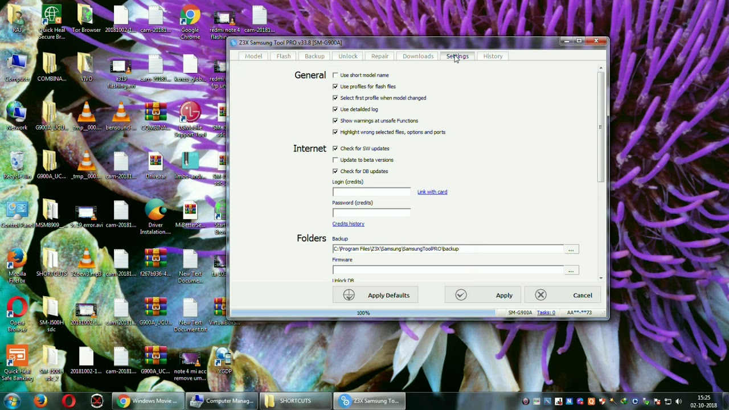This screenshot has width=729, height=410.
Task: Click the volume speaker tray icon
Action: pos(678,401)
